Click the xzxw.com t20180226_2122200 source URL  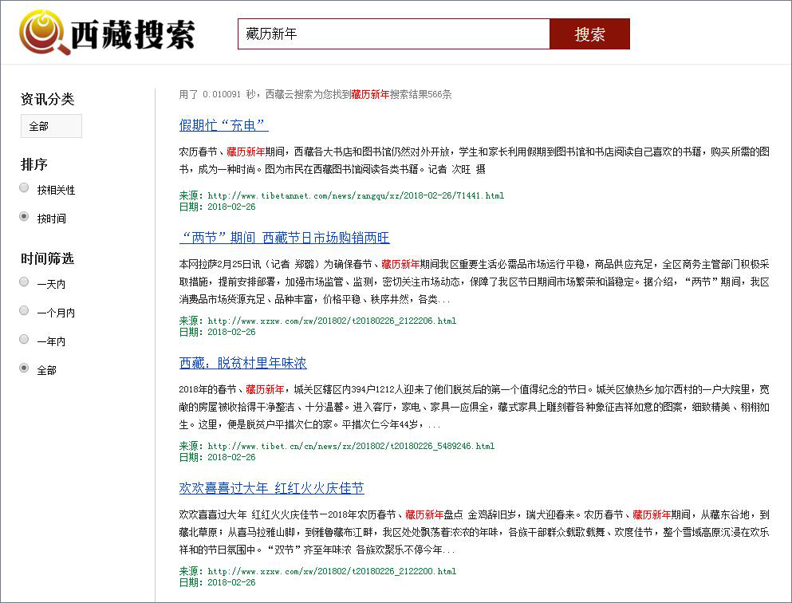tap(332, 571)
